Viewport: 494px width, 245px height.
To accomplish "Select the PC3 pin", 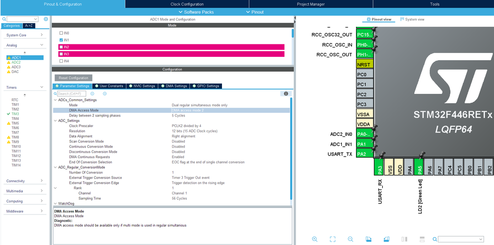I will click(x=365, y=104).
